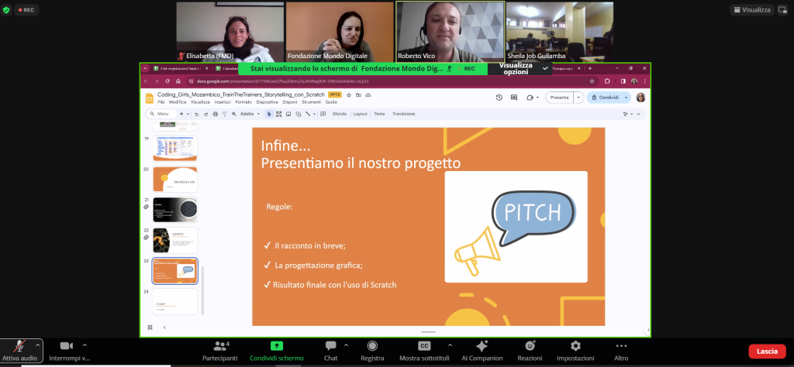Select the line tool

307,114
